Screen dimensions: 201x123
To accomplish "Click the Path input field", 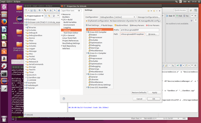I will tap(132, 34).
